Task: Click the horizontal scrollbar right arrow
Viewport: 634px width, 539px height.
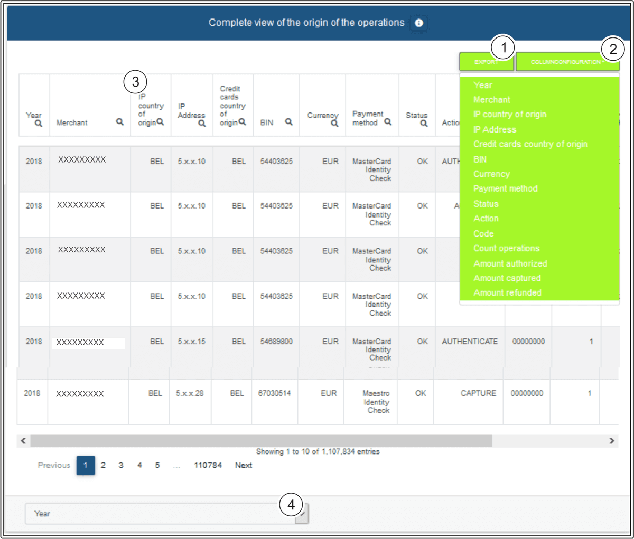Action: (x=612, y=441)
